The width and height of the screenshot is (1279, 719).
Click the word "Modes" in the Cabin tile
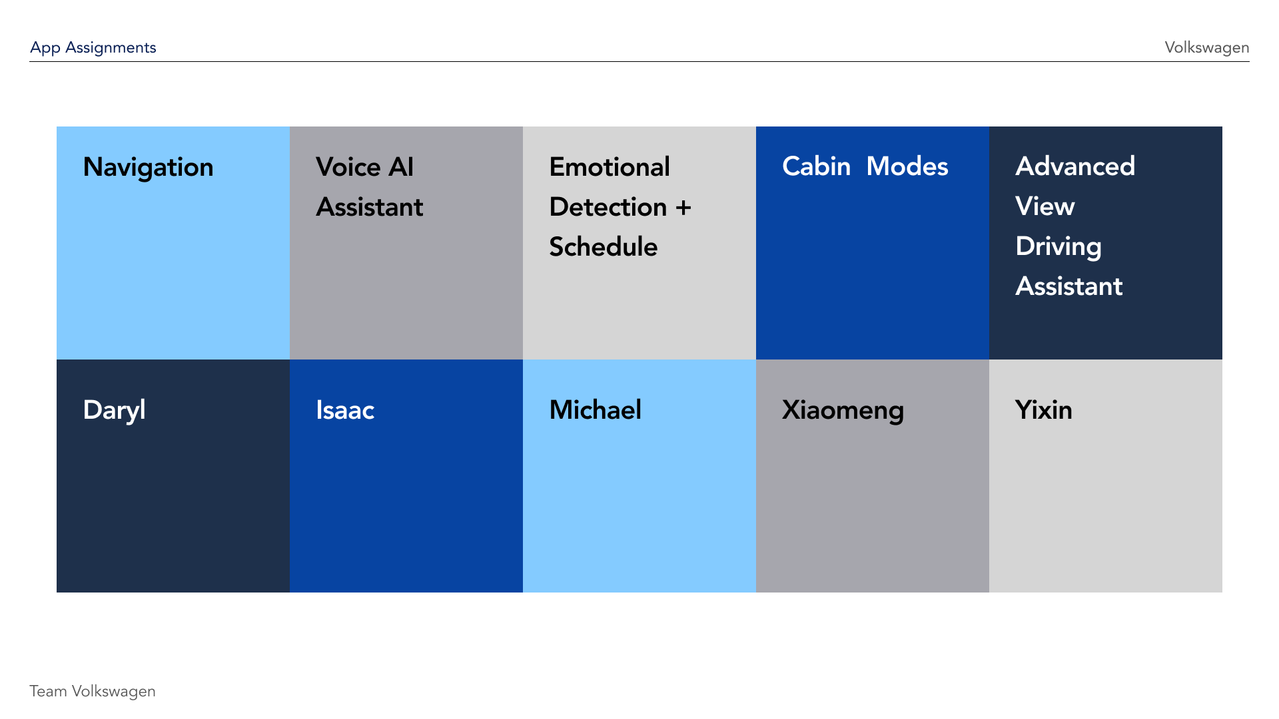pyautogui.click(x=907, y=166)
